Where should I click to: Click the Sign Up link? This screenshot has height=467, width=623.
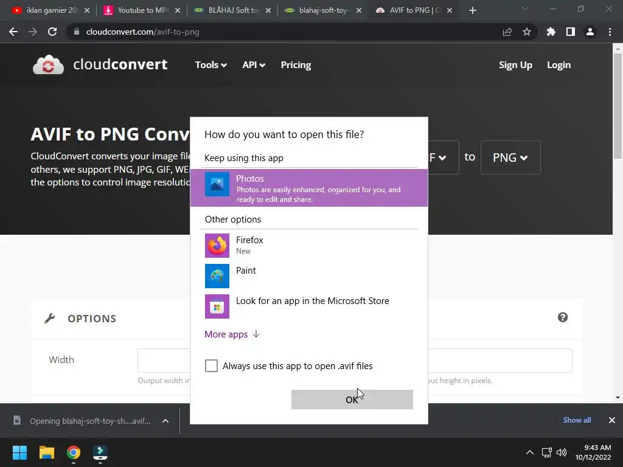point(515,64)
